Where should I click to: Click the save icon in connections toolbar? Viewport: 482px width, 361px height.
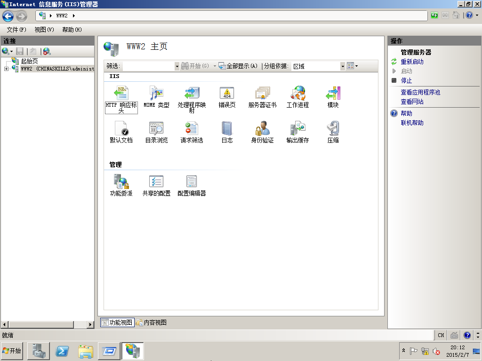[20, 51]
